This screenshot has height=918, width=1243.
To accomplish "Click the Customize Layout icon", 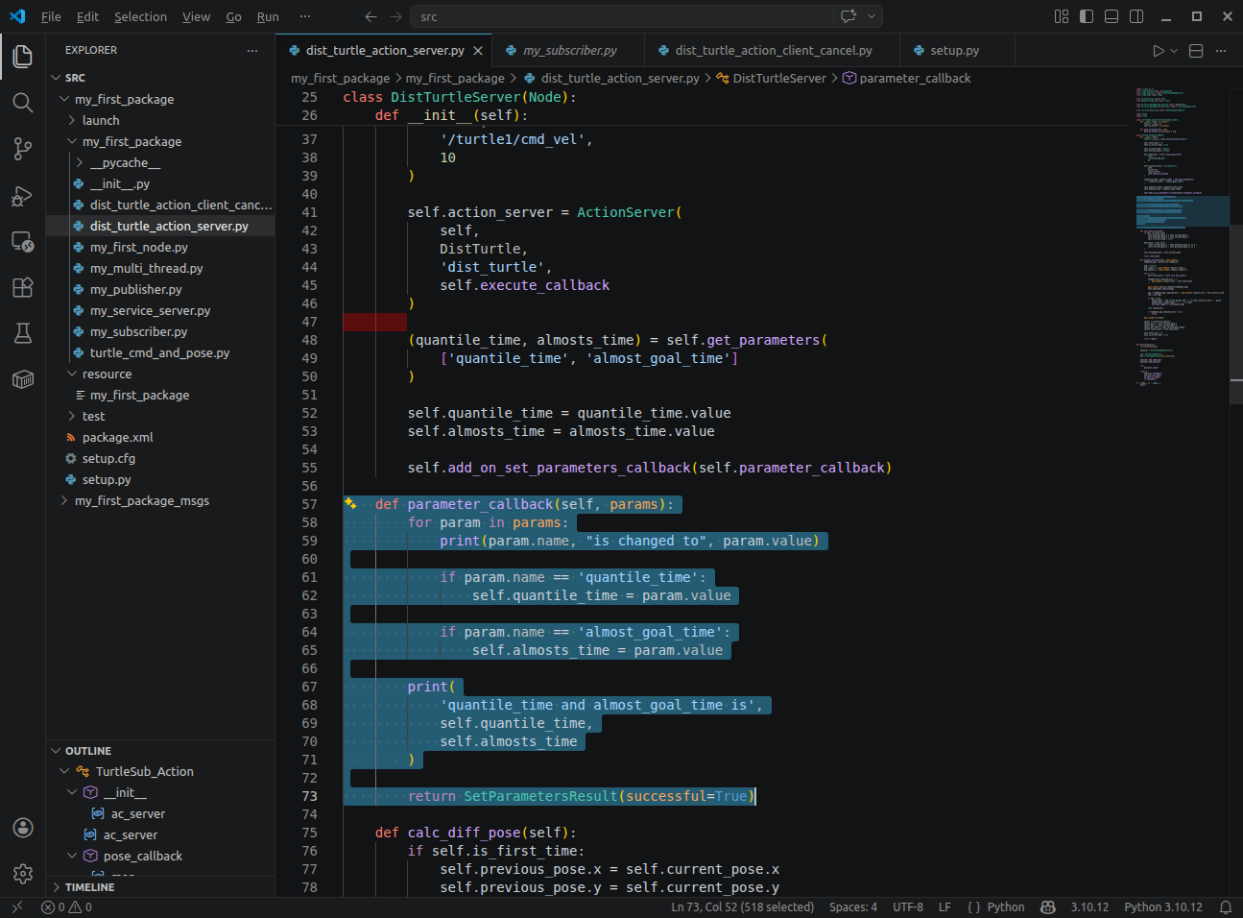I will click(1062, 16).
